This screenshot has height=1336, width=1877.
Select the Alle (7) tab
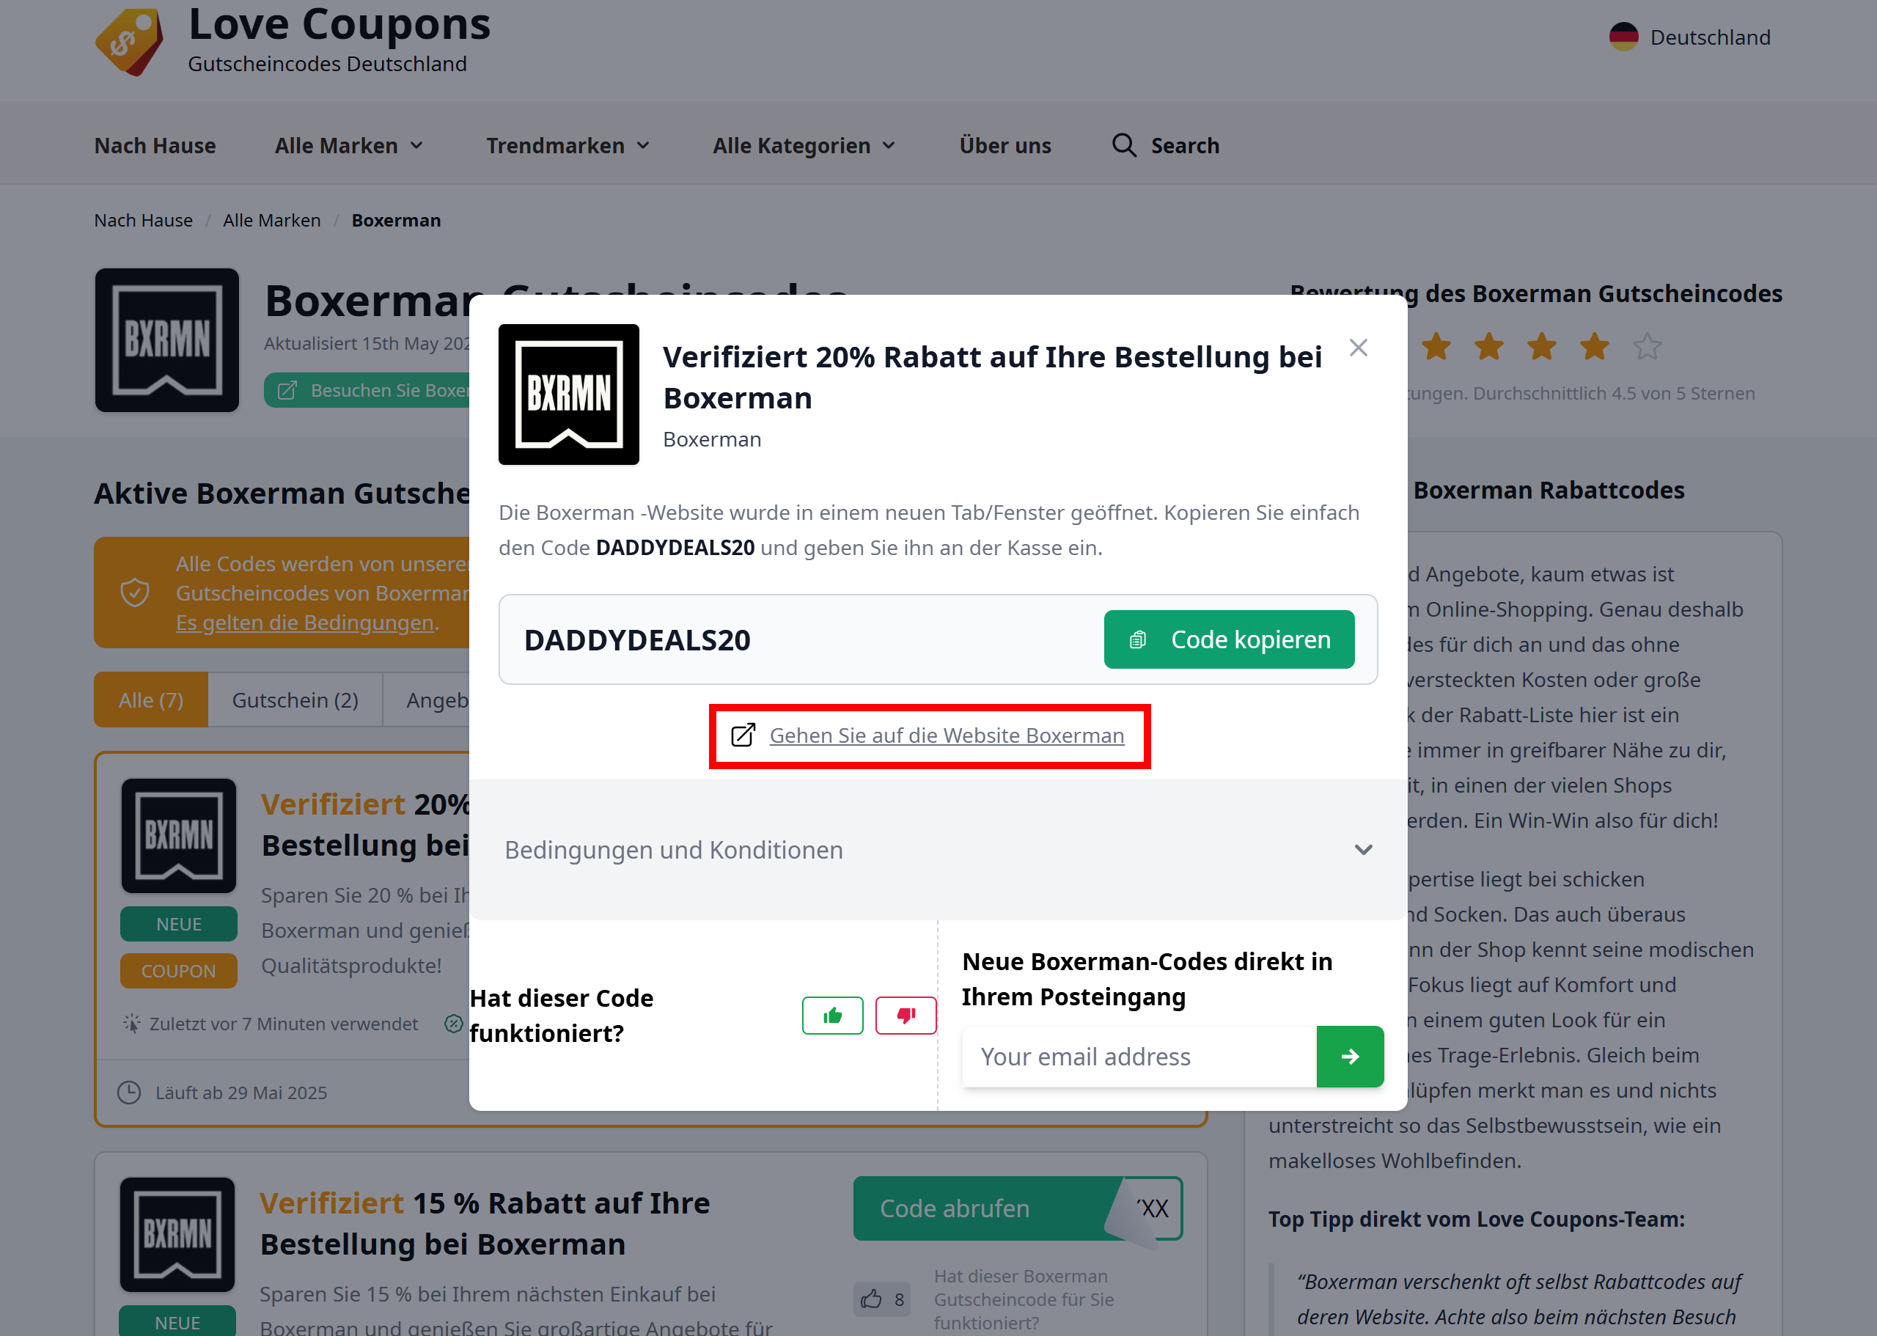[x=150, y=700]
